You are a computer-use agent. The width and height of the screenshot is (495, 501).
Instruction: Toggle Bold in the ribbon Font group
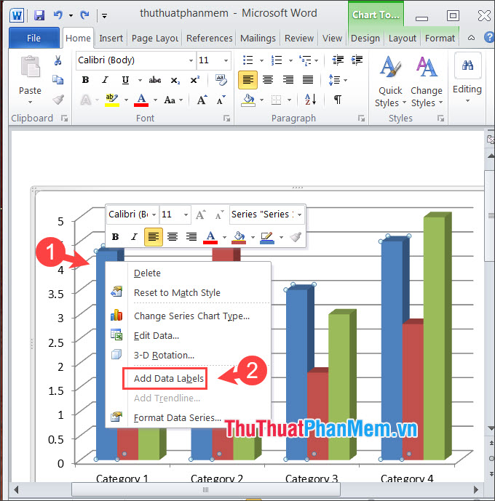(85, 80)
